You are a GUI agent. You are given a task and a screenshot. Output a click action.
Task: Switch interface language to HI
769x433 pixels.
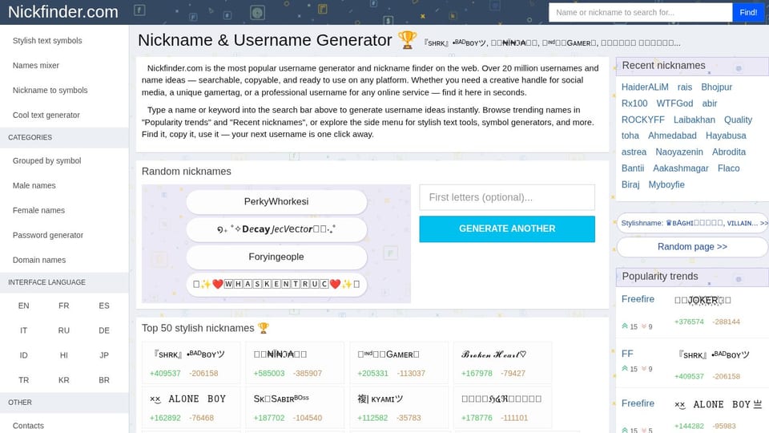tap(64, 355)
